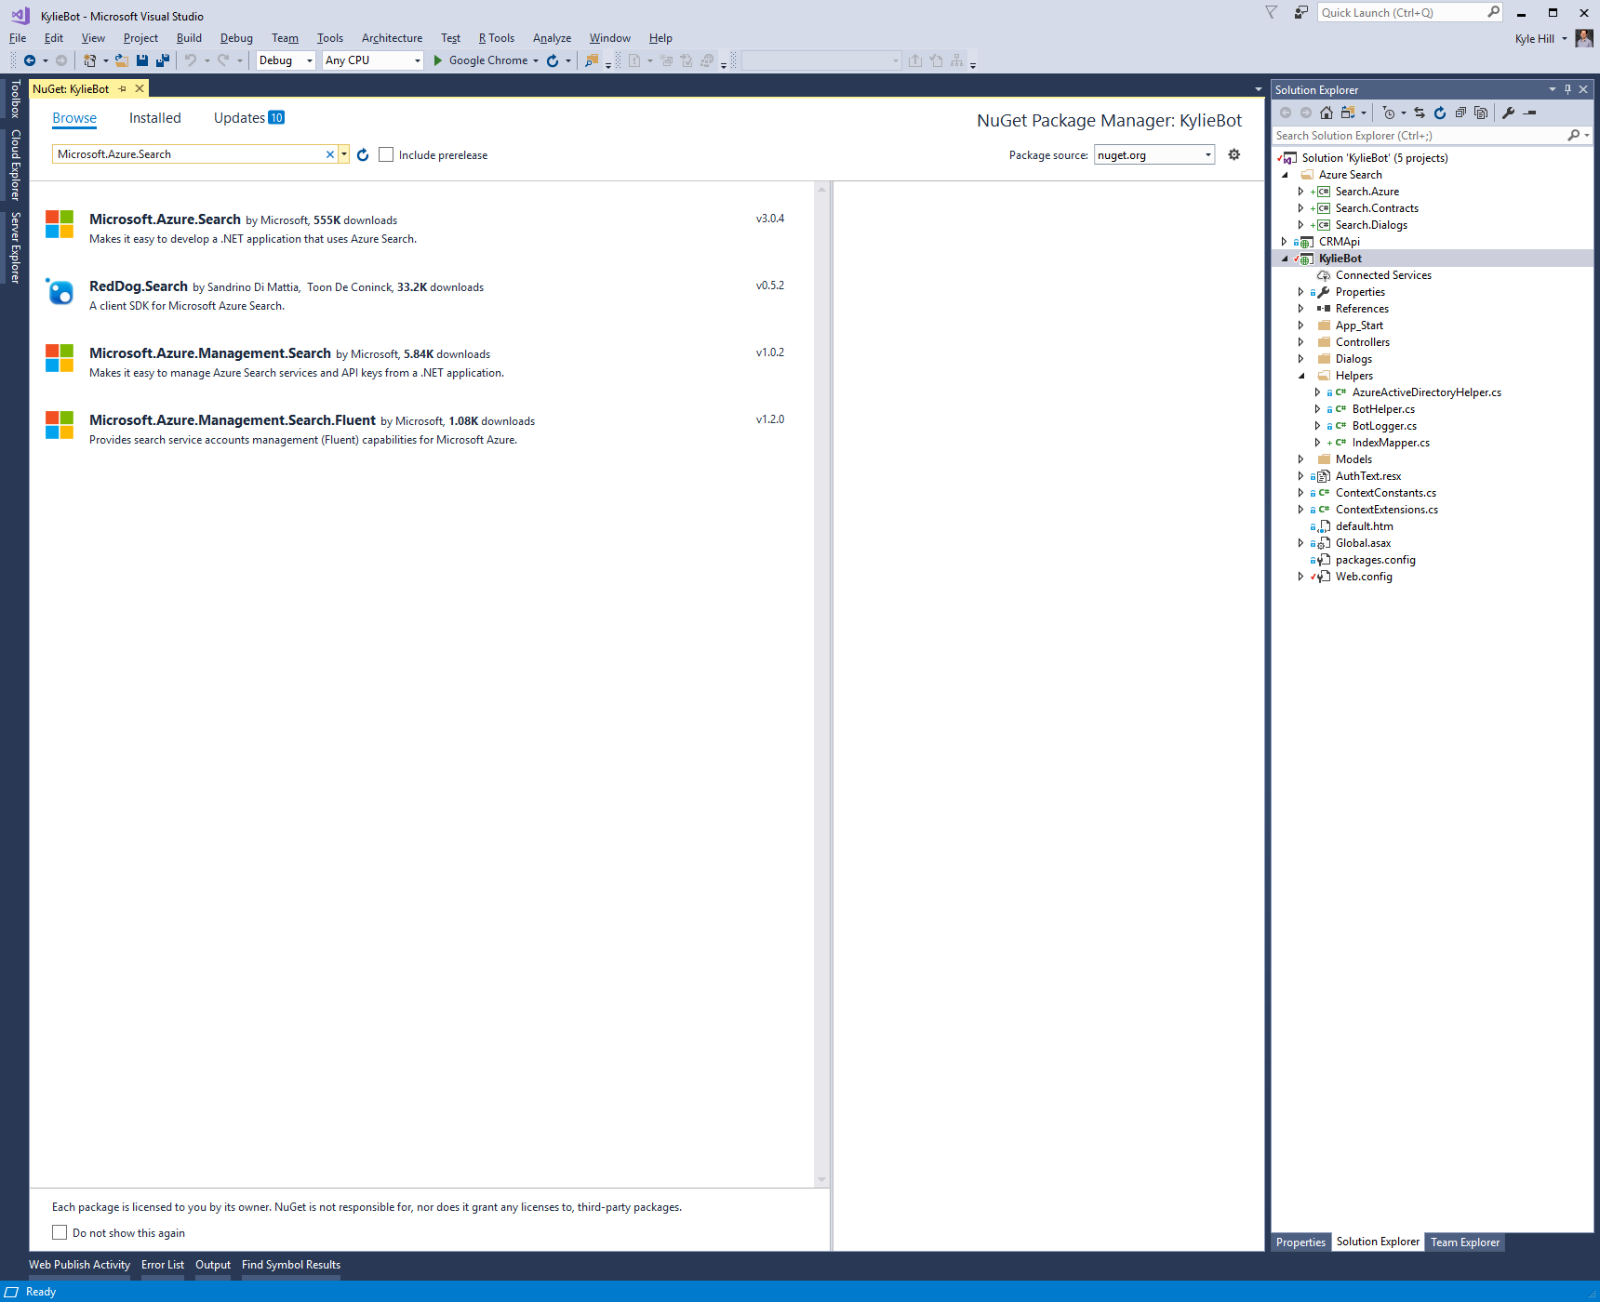The image size is (1600, 1302).
Task: Expand the Models folder
Action: (1300, 459)
